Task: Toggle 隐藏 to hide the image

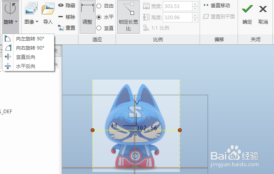Action: pos(66,6)
